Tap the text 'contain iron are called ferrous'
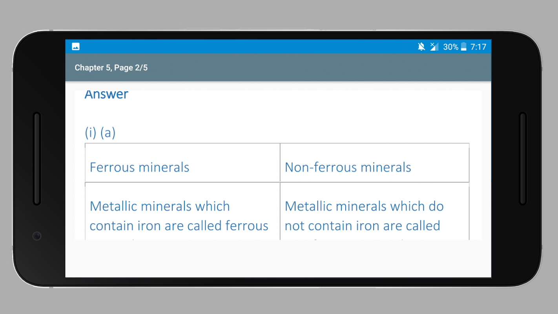 (179, 226)
